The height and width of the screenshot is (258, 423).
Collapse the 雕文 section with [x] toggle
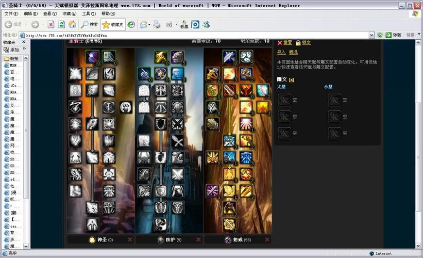tap(291, 79)
